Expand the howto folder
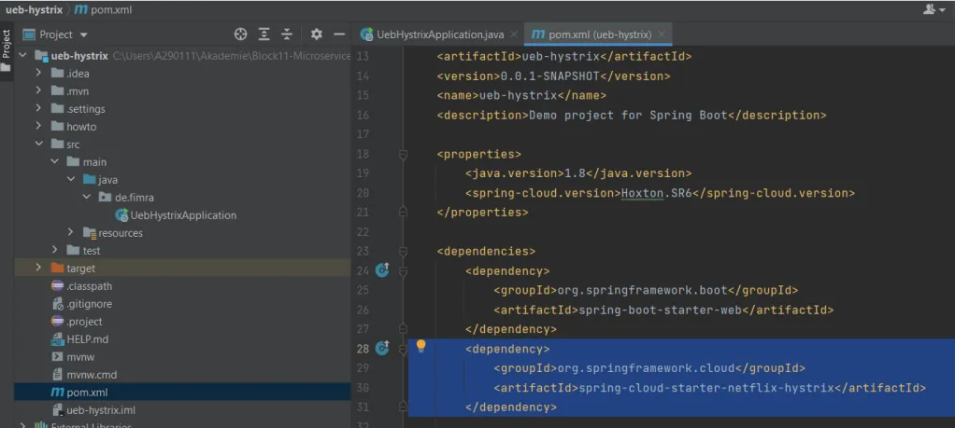This screenshot has height=428, width=955. point(39,127)
